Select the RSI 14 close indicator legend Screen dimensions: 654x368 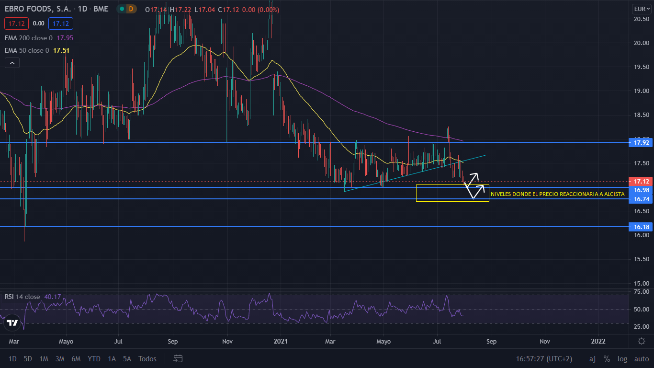[x=23, y=297]
